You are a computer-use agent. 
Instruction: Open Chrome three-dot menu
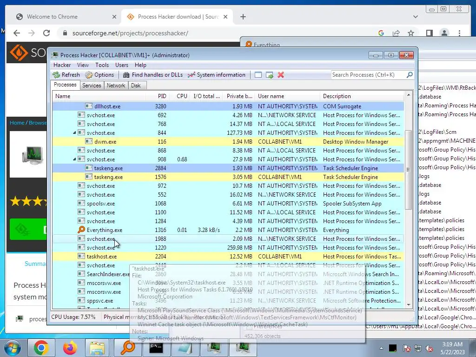point(459,33)
